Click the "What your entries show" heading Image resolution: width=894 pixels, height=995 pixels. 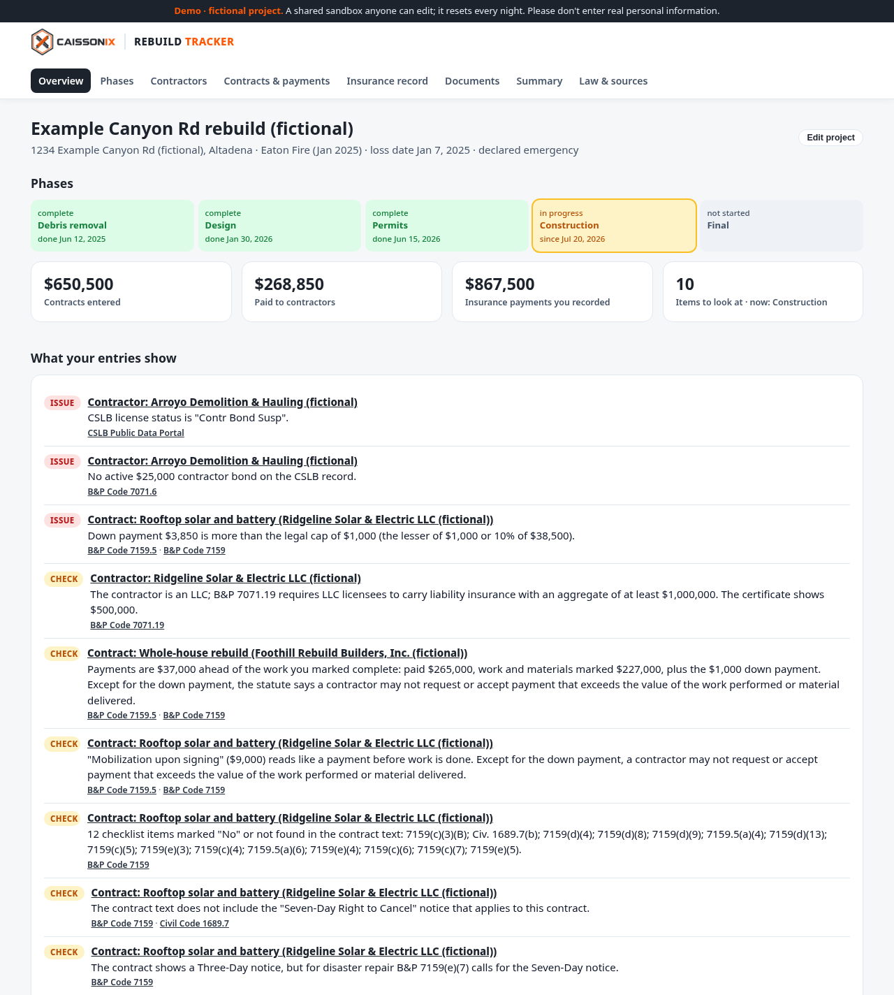(x=103, y=358)
